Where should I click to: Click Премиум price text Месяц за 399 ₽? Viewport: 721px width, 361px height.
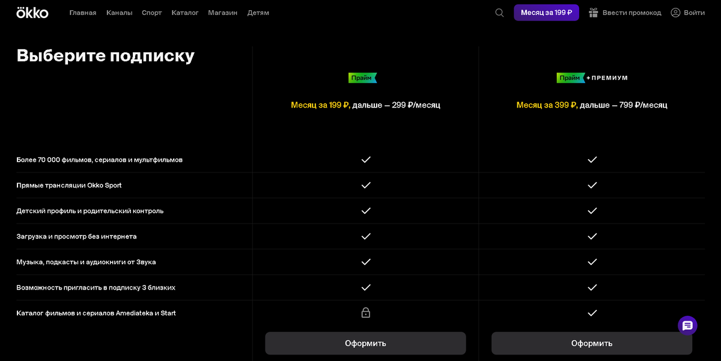pos(546,105)
